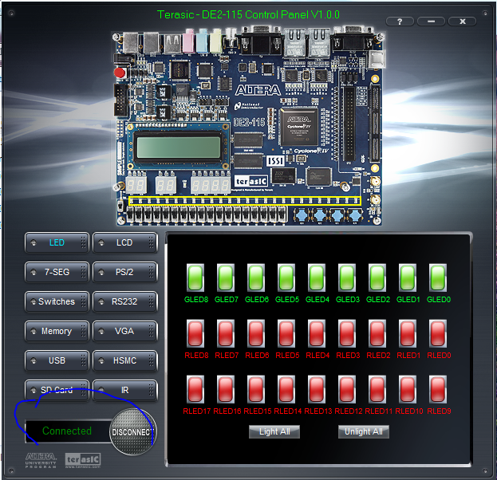Click the RLED0 red LED indicator

[x=438, y=333]
